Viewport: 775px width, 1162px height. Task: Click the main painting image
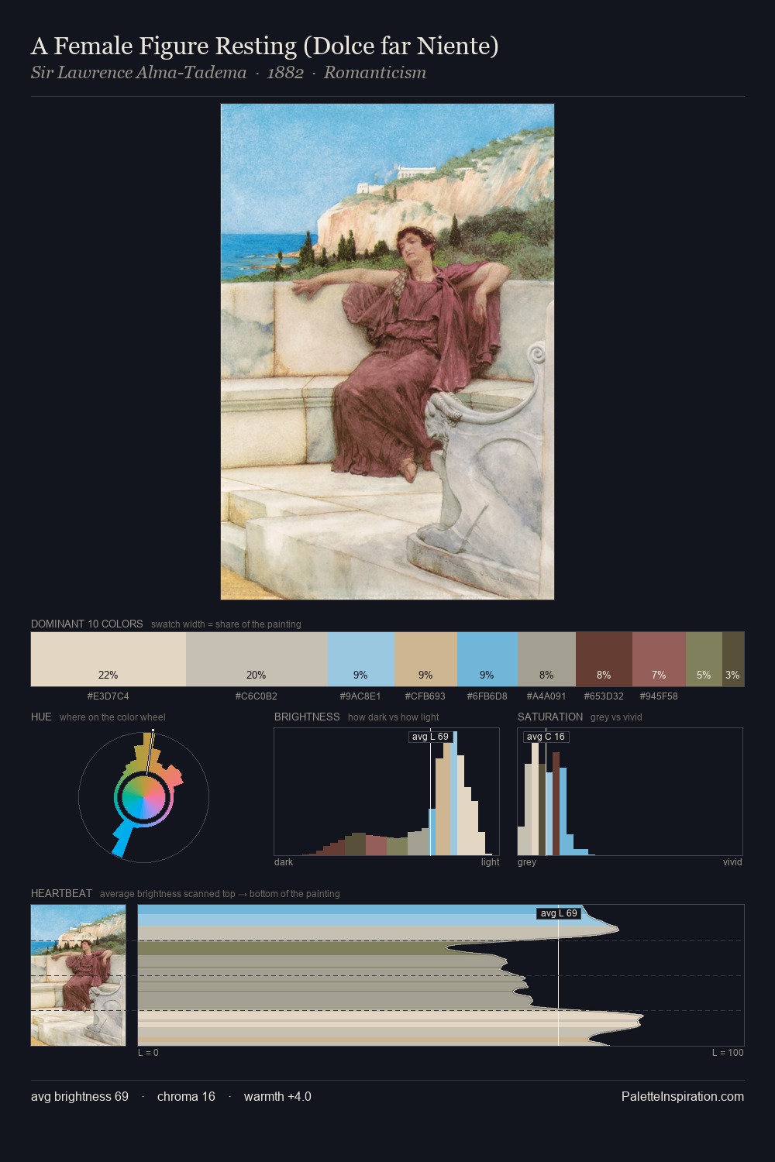(x=387, y=352)
